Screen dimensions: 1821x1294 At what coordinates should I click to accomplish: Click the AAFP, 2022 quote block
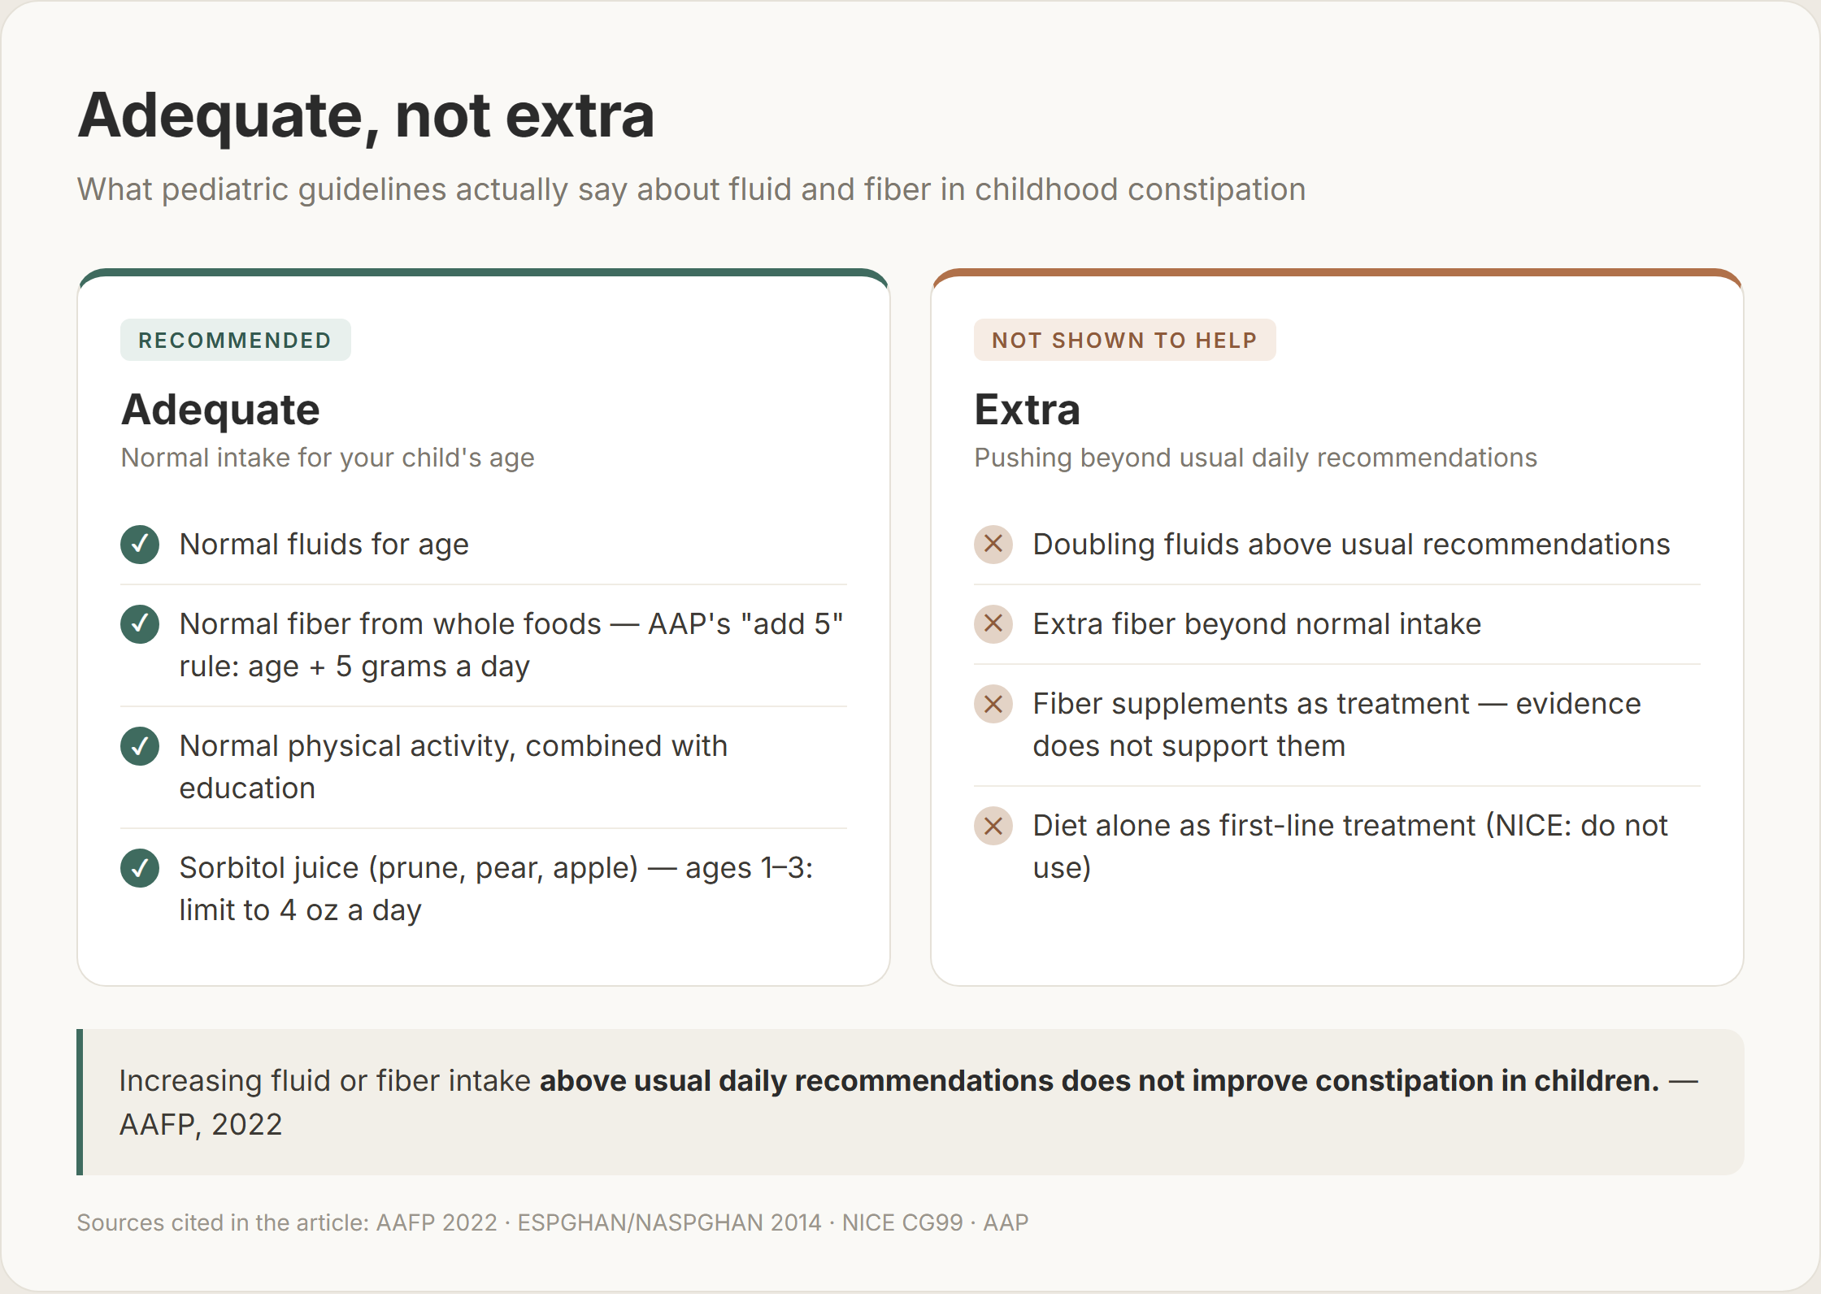(x=911, y=1102)
